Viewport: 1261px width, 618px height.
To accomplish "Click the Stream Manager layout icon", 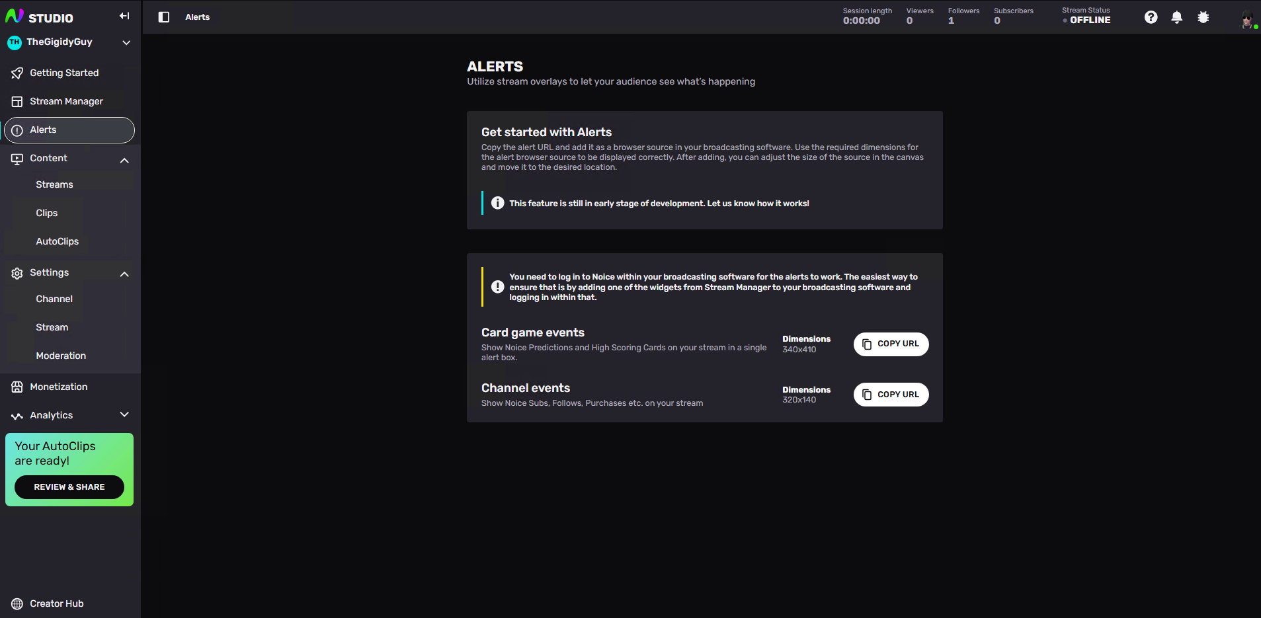I will tap(17, 102).
